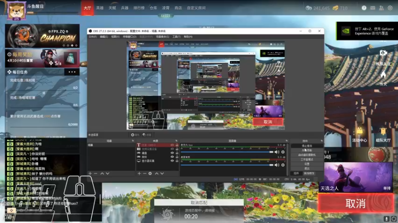The image size is (398, 223).
Task: Open 每日任务 more options dots button
Action: coord(72,72)
